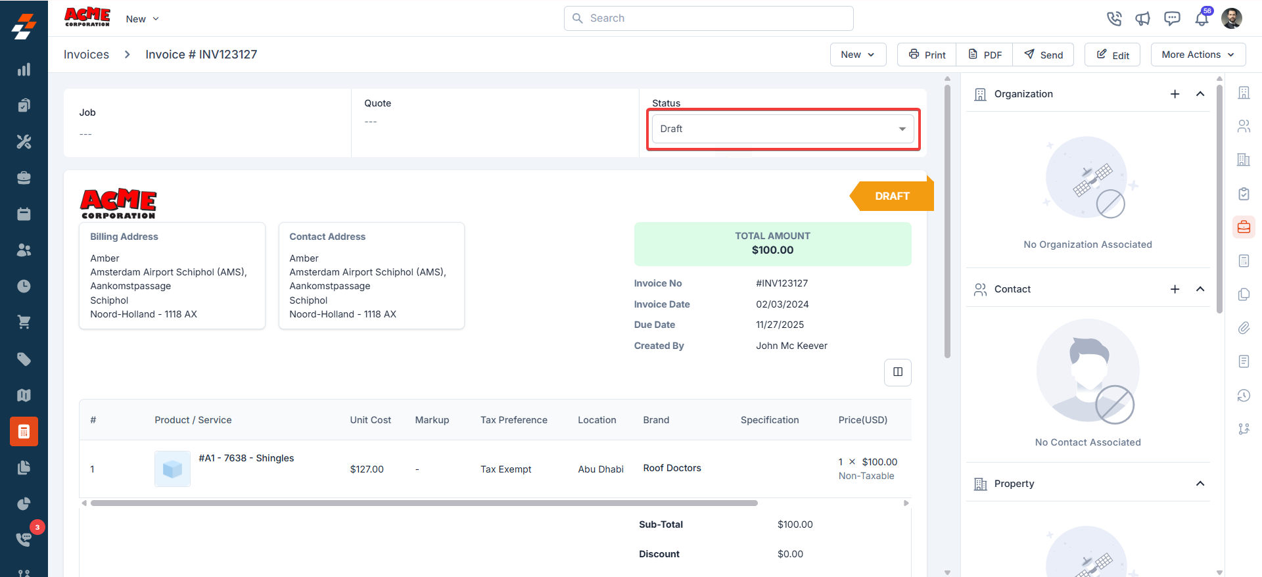Click the 'Roof Doctors' brand cell
This screenshot has width=1262, height=577.
point(672,468)
